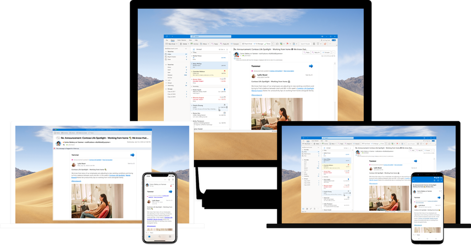Viewport: 471px width, 246px height.
Task: Click the Forward arrow in large monitor's ribbon
Action: [231, 44]
